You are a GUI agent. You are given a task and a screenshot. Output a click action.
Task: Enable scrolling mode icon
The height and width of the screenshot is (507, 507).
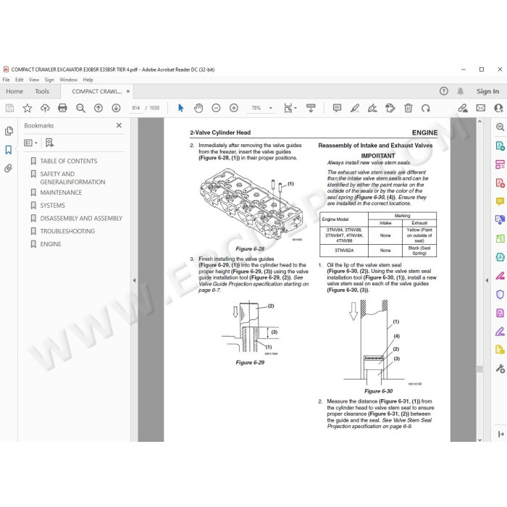click(311, 108)
